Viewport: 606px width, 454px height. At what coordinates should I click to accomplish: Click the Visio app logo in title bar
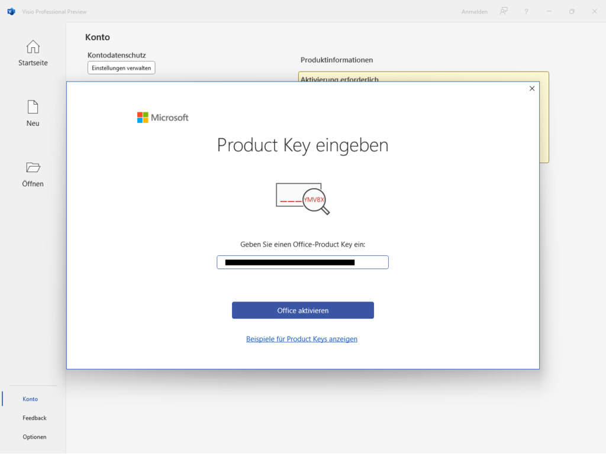(x=11, y=11)
